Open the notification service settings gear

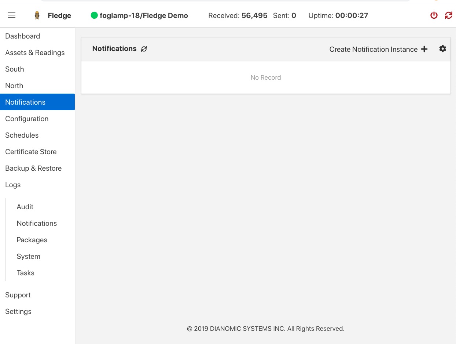point(442,48)
